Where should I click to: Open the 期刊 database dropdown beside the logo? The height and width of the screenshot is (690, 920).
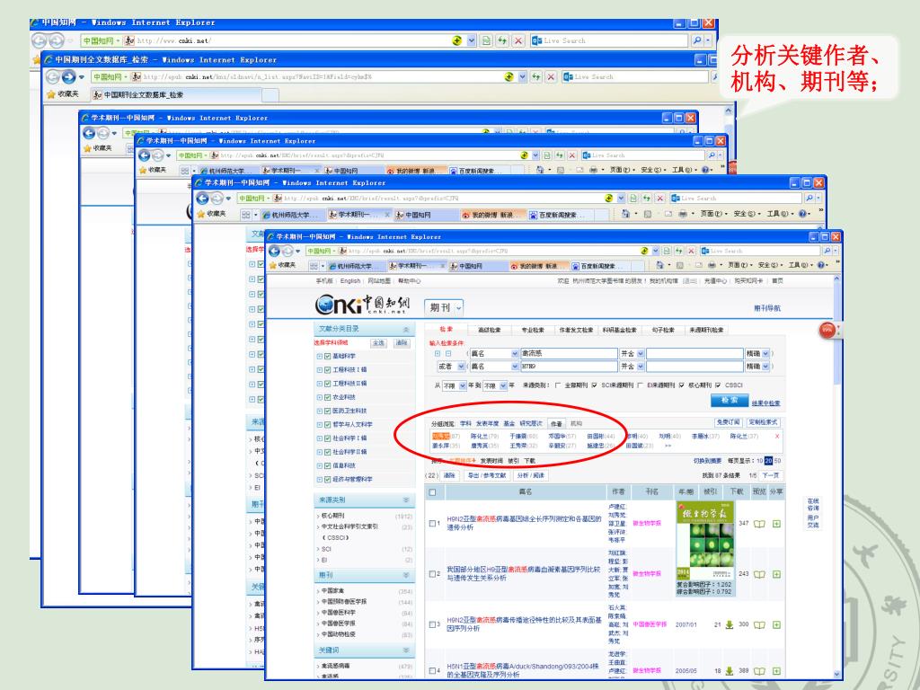pyautogui.click(x=459, y=307)
